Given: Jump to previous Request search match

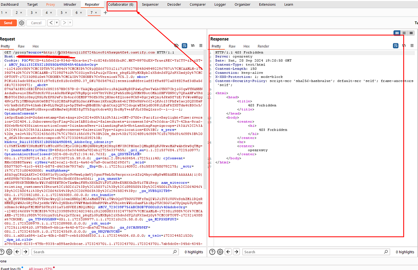Looking at the screenshot, I should point(18,252).
